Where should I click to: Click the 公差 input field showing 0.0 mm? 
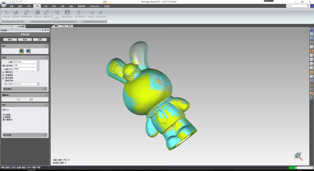tap(25, 62)
